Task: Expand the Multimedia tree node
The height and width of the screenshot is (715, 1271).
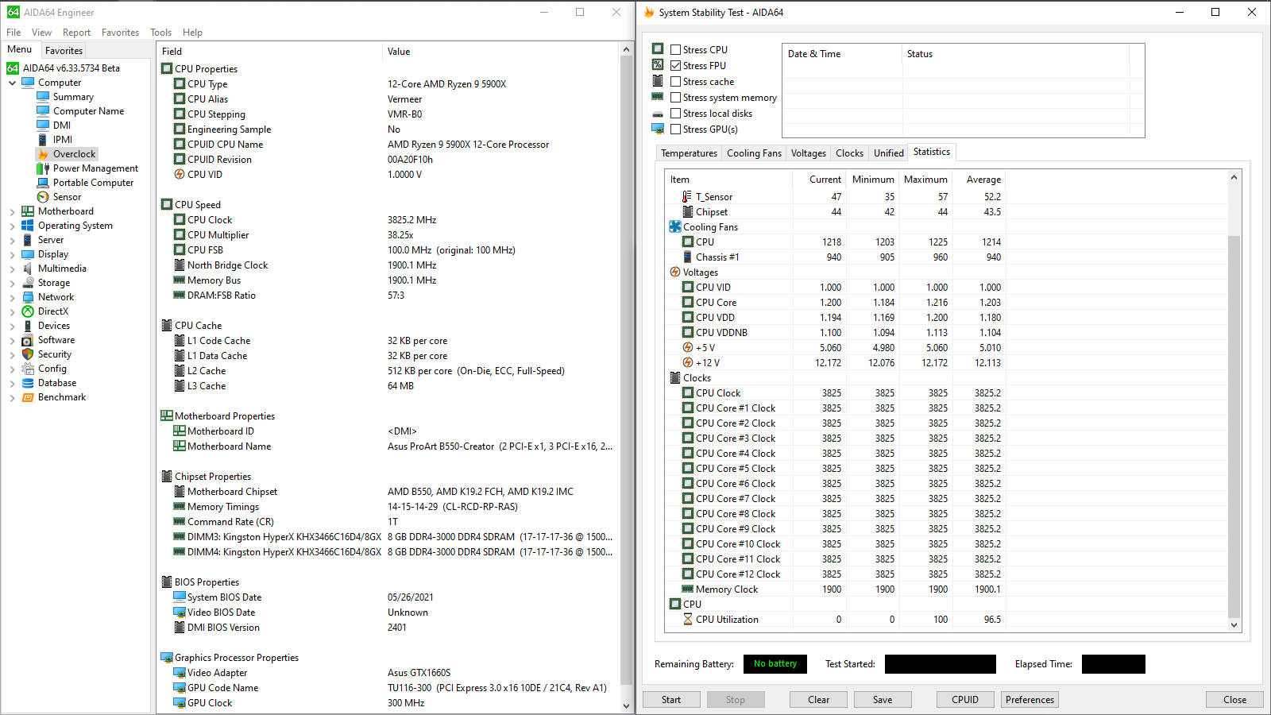Action: click(x=13, y=269)
